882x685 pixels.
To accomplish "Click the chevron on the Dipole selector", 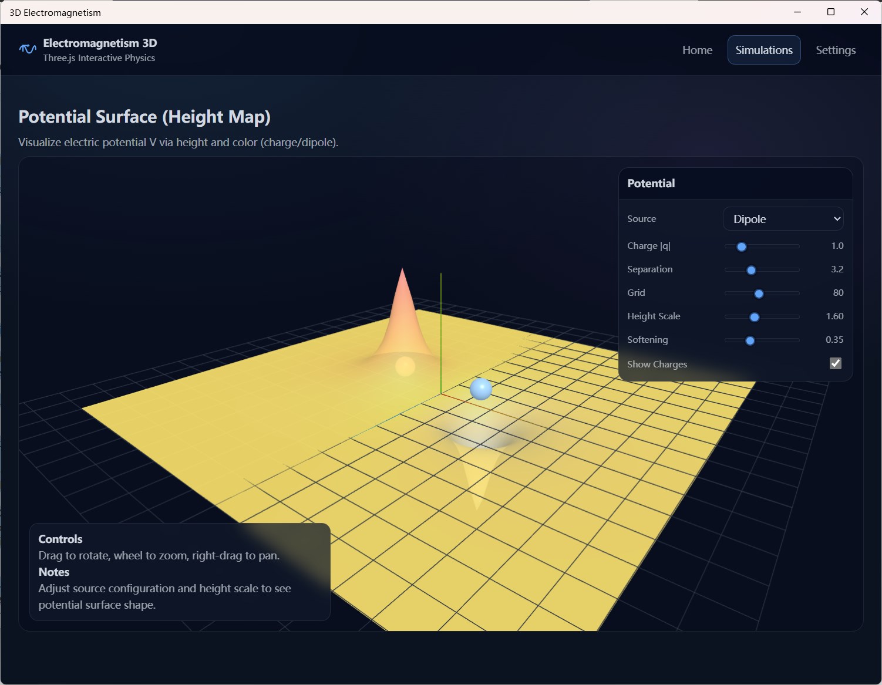I will click(x=836, y=218).
